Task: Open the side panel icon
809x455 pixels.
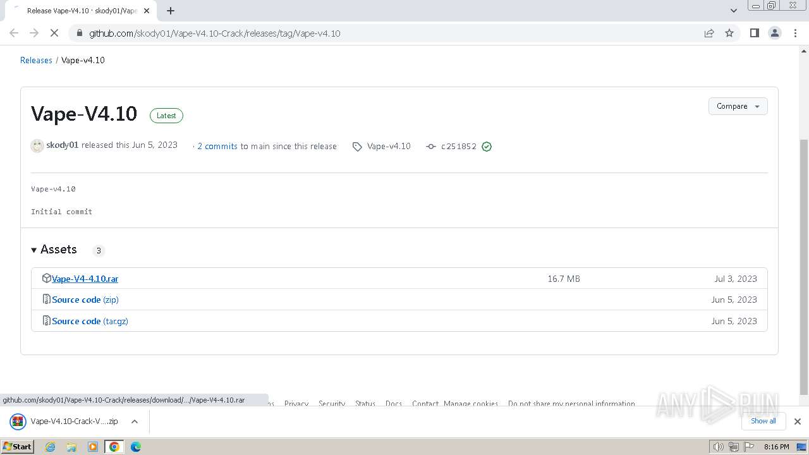Action: tap(754, 33)
